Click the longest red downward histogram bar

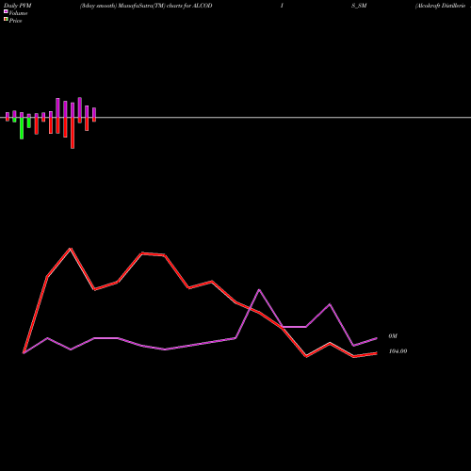click(x=73, y=133)
